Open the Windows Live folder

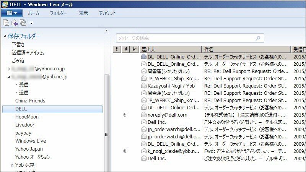click(31, 141)
